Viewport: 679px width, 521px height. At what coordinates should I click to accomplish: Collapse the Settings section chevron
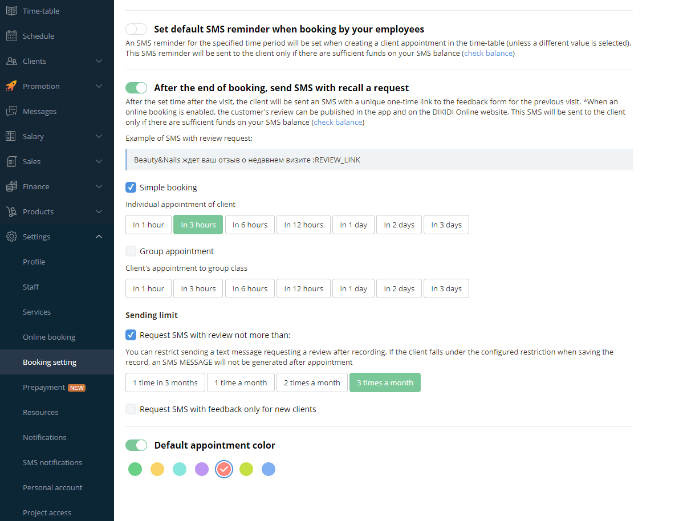coord(99,237)
